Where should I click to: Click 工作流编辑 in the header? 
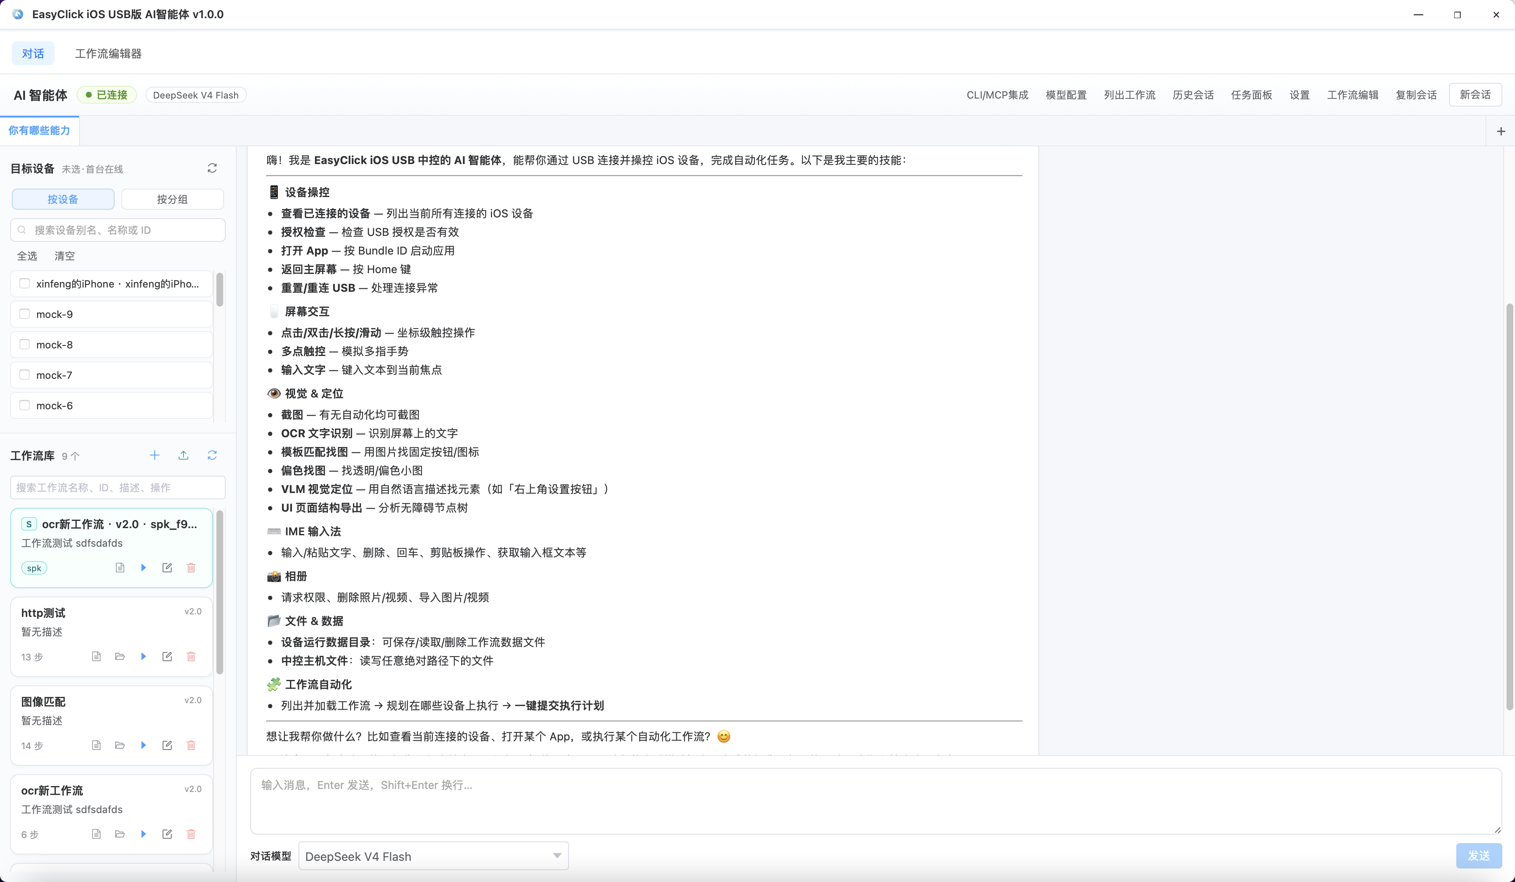(x=1353, y=95)
